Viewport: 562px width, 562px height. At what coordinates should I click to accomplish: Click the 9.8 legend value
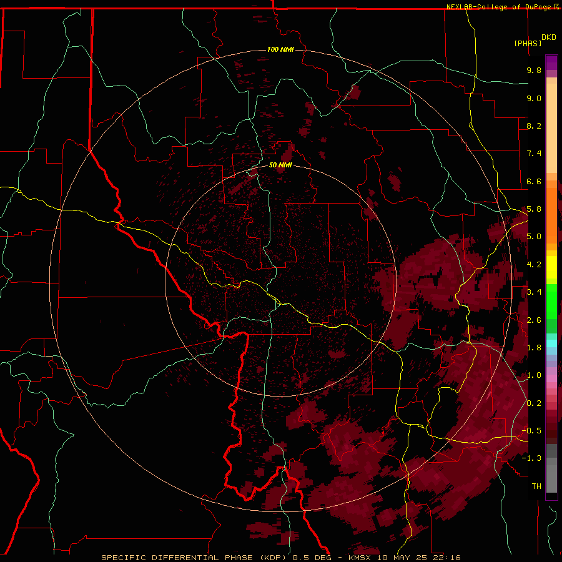(534, 70)
